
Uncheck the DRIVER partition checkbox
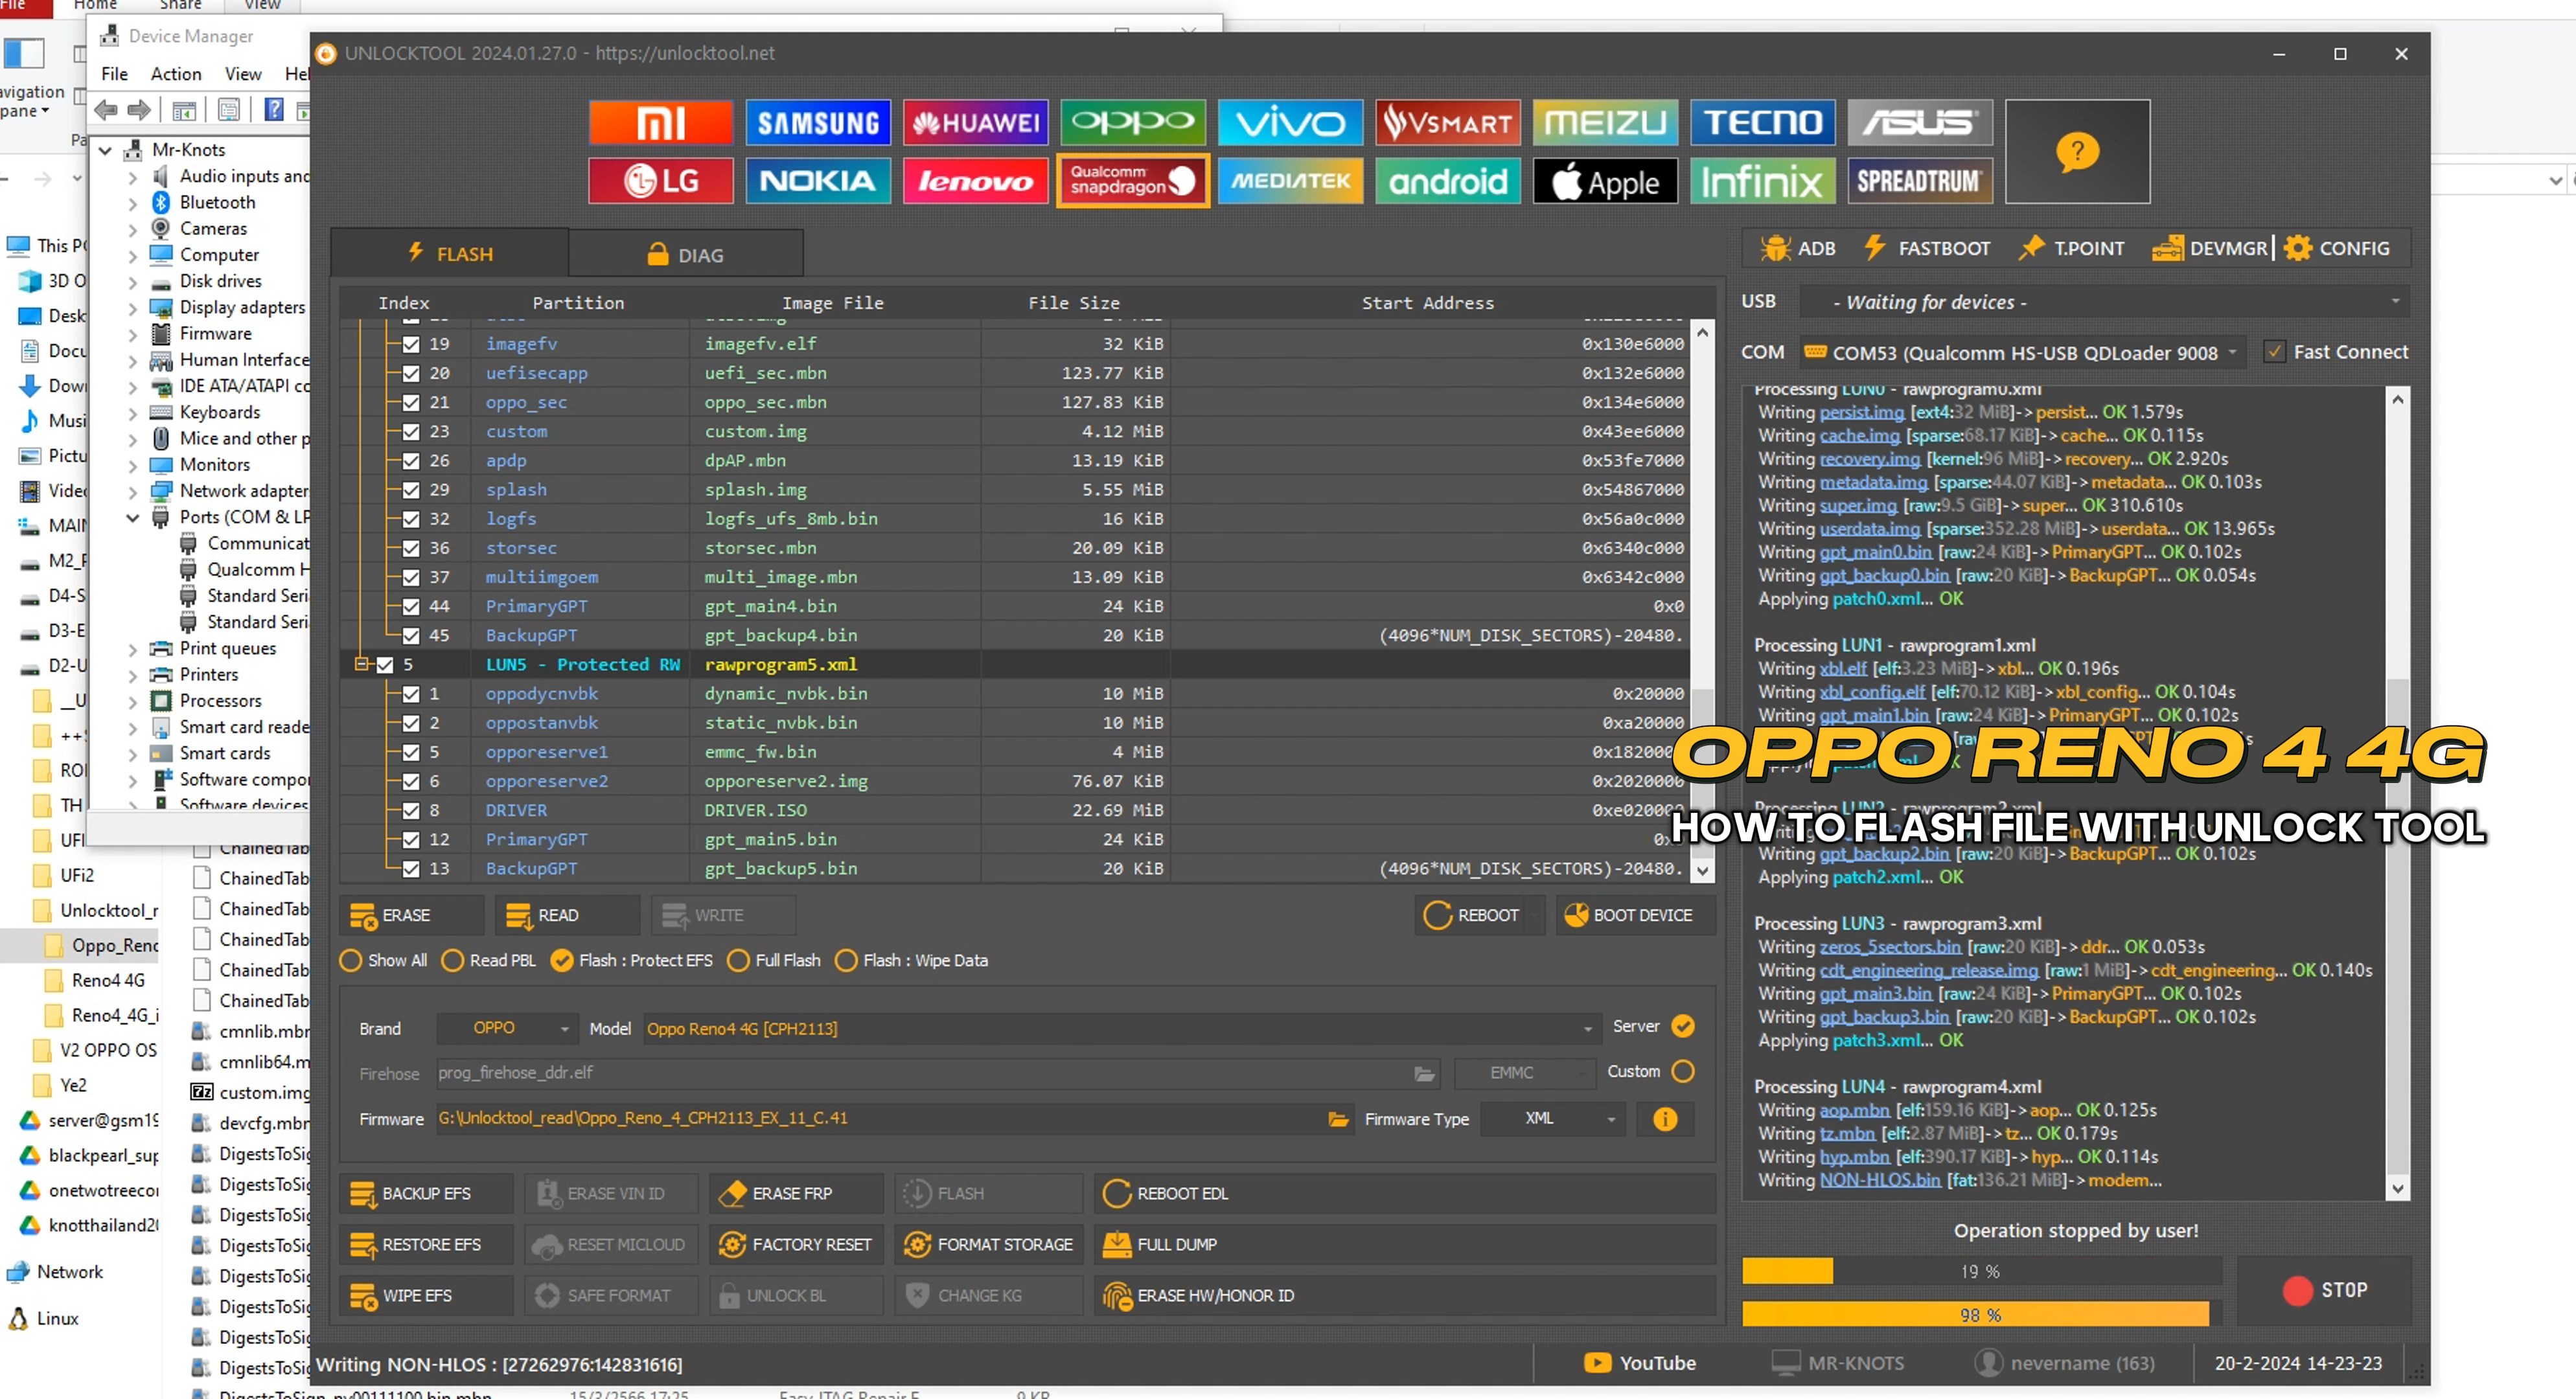coord(411,810)
